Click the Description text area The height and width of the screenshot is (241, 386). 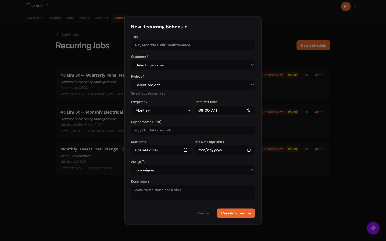click(193, 193)
